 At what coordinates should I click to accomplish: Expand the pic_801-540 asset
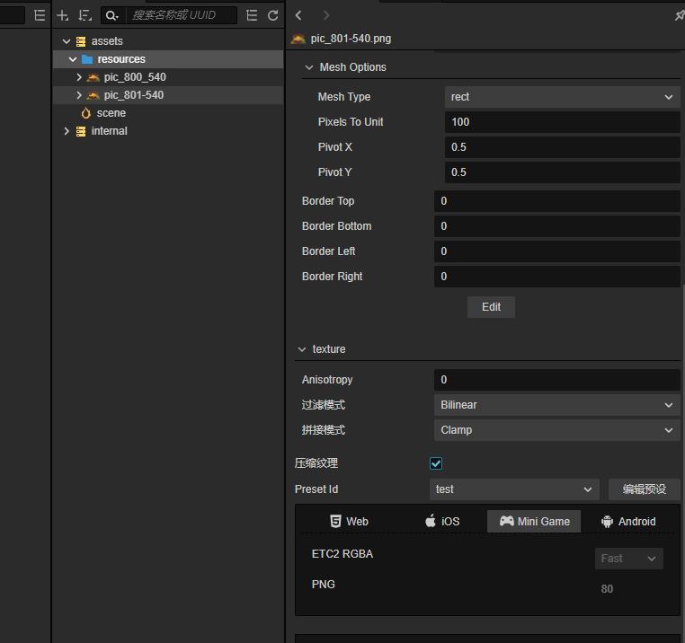coord(79,95)
